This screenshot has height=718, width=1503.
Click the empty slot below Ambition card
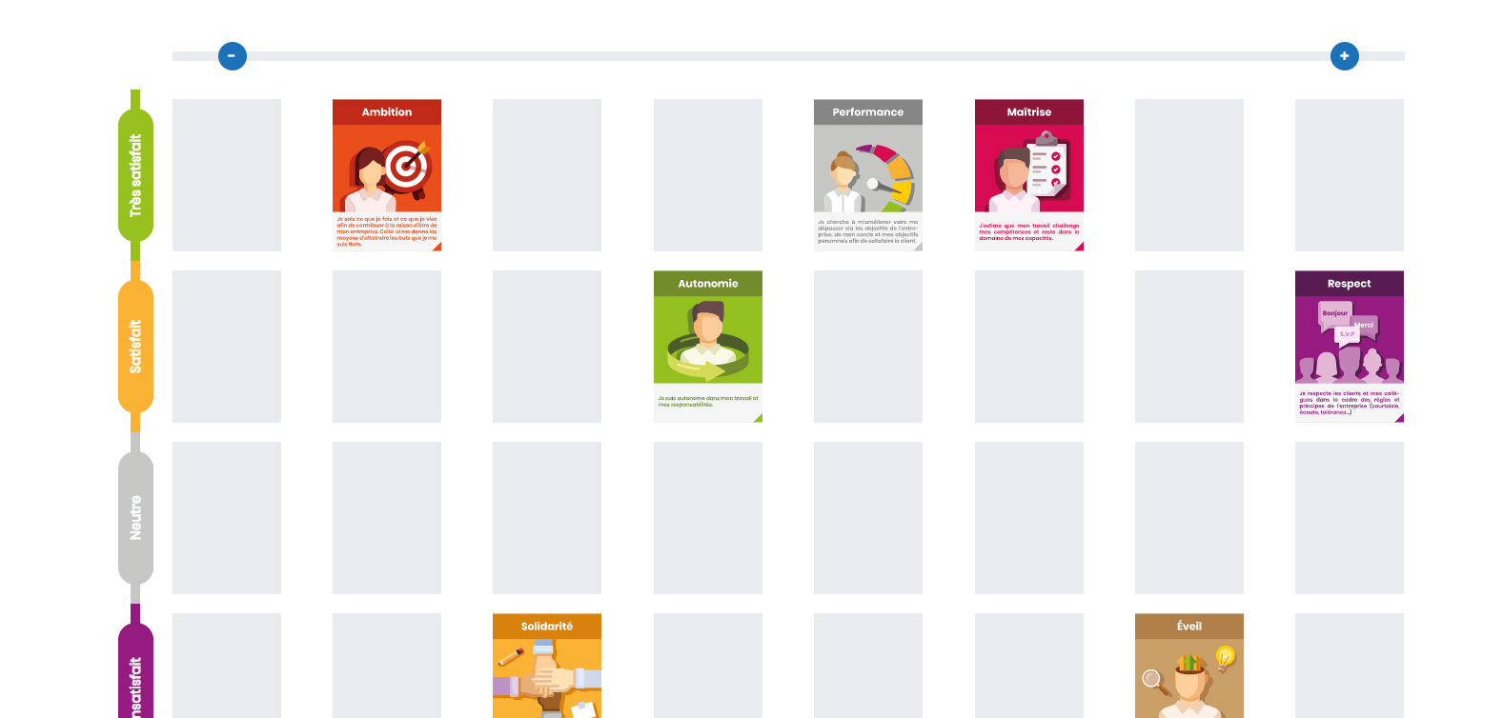pos(387,347)
